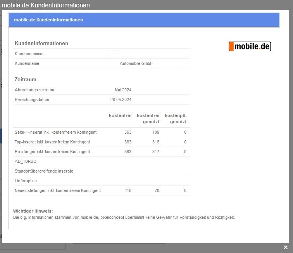293x253 pixels.
Task: Click the 'AD_TURBO' row label
Action: pos(26,162)
